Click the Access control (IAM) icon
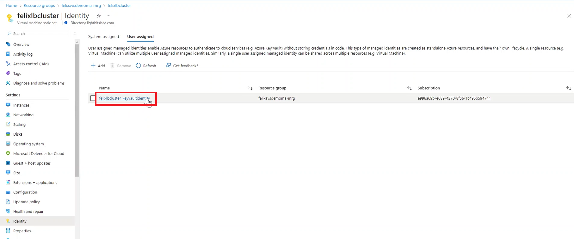The width and height of the screenshot is (574, 239). tap(8, 64)
